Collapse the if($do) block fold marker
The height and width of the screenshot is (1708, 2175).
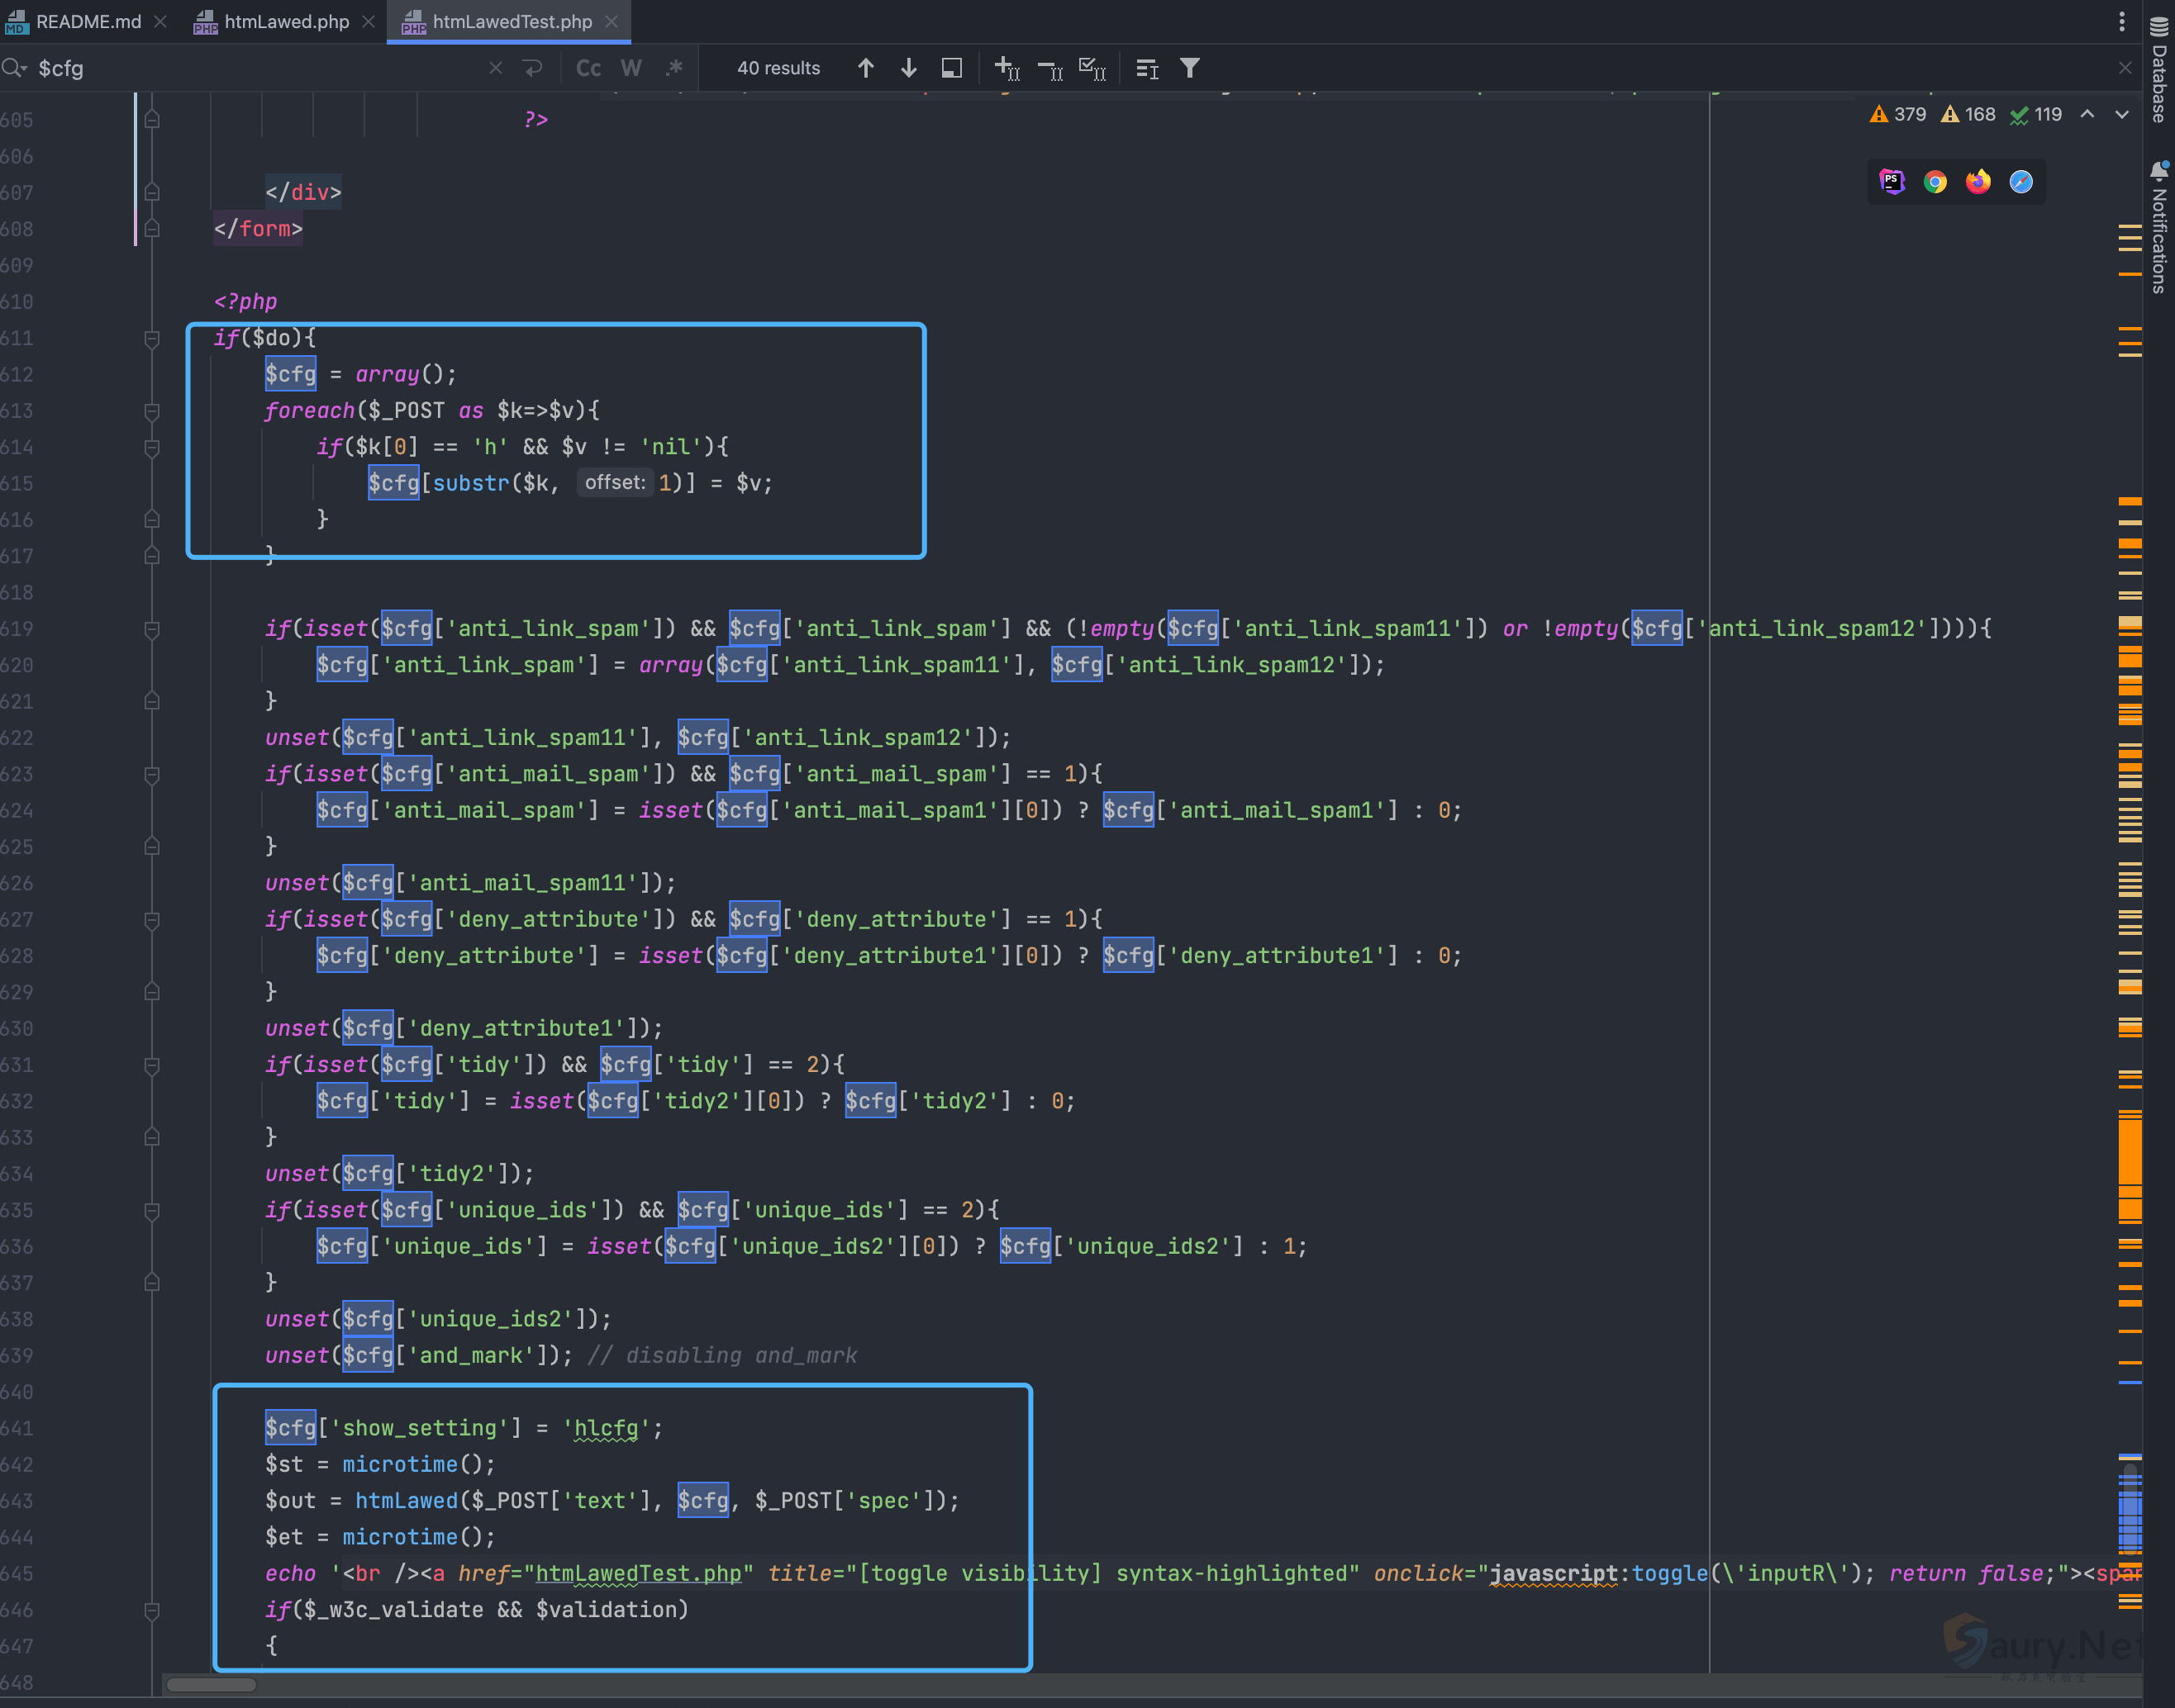(x=152, y=339)
